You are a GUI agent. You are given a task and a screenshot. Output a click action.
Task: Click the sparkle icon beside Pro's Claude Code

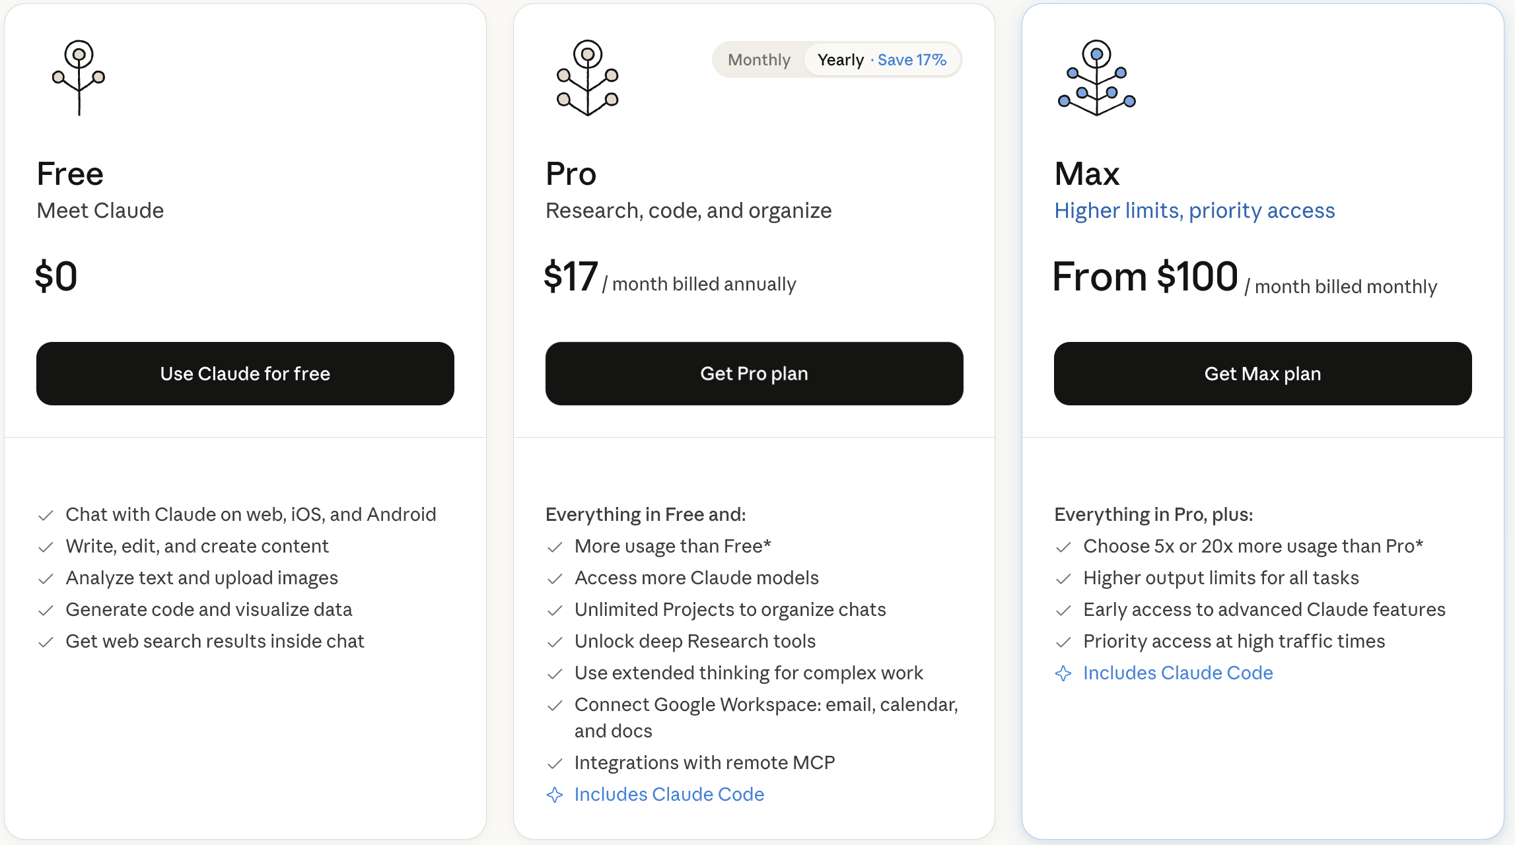[555, 795]
